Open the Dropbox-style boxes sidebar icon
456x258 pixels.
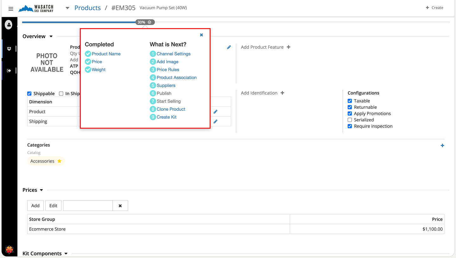click(9, 49)
